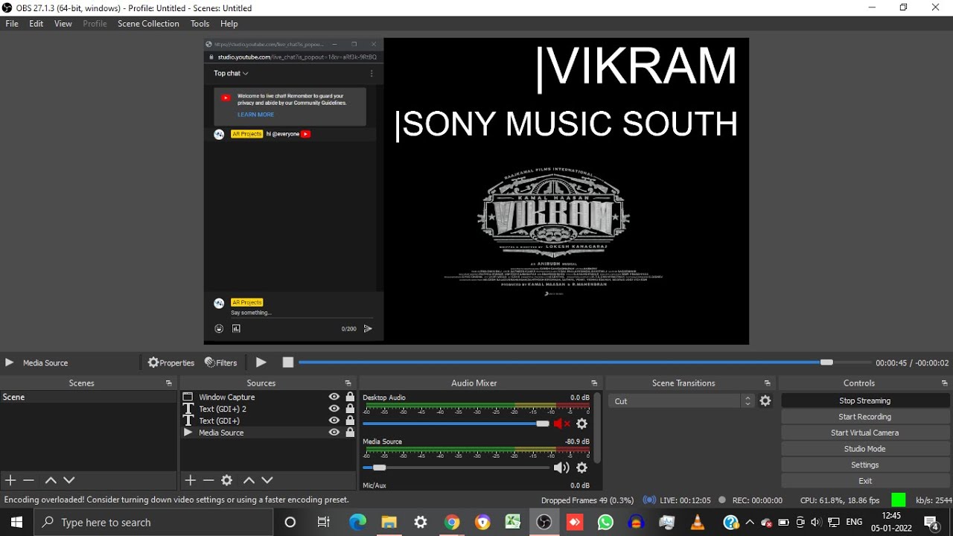Screen dimensions: 953x536
Task: Move scene up with the arrow in Scenes panel
Action: [51, 480]
